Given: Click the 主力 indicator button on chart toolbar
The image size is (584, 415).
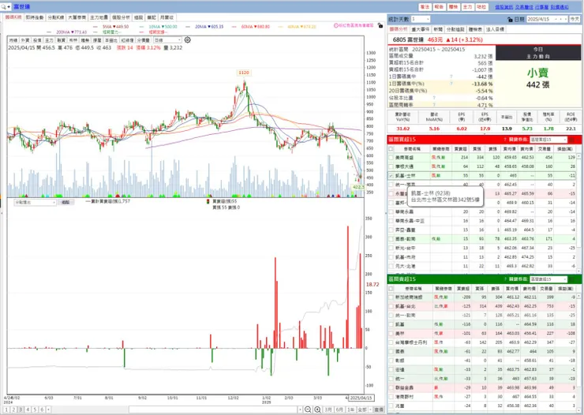Looking at the screenshot, I should tap(49, 40).
